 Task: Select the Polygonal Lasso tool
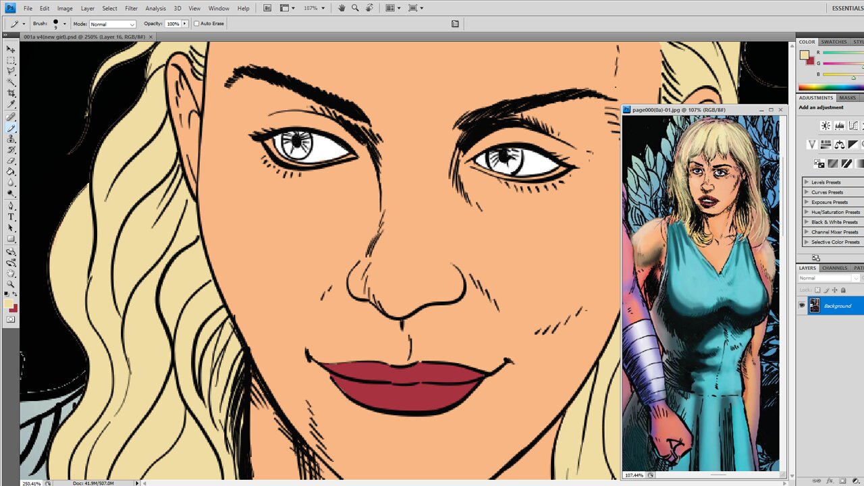point(11,71)
